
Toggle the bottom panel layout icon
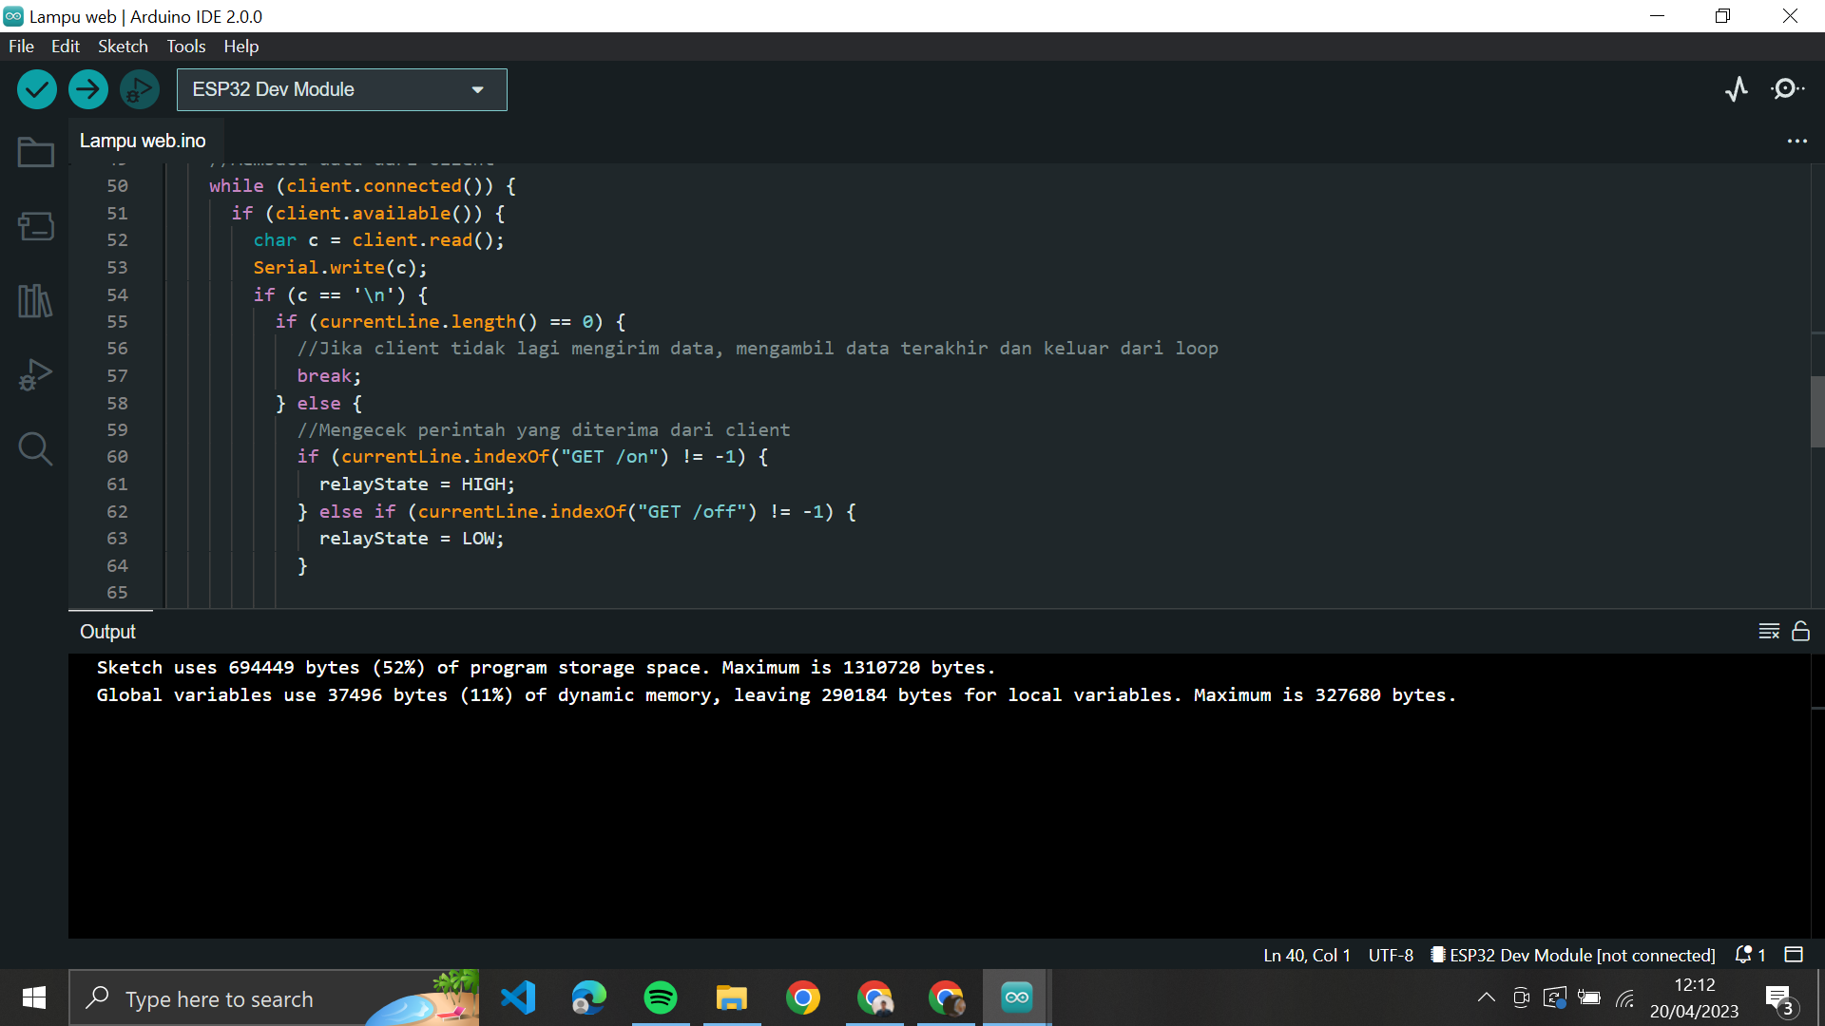coord(1794,955)
